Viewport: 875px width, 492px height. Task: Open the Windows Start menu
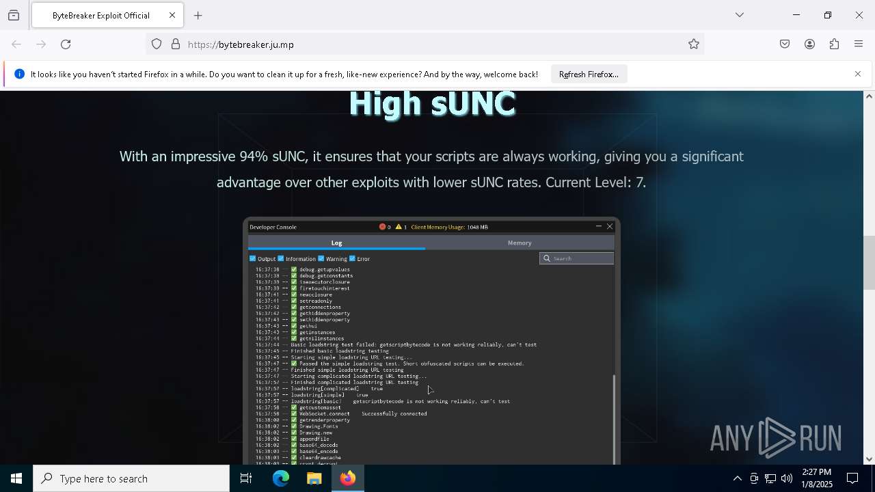pos(16,478)
